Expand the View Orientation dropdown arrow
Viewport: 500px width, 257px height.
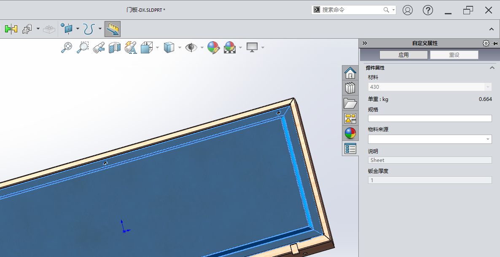tap(158, 48)
